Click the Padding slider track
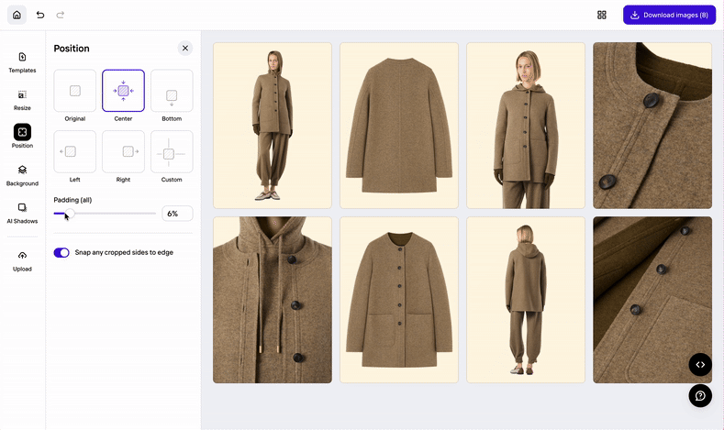The height and width of the screenshot is (430, 724). point(110,214)
